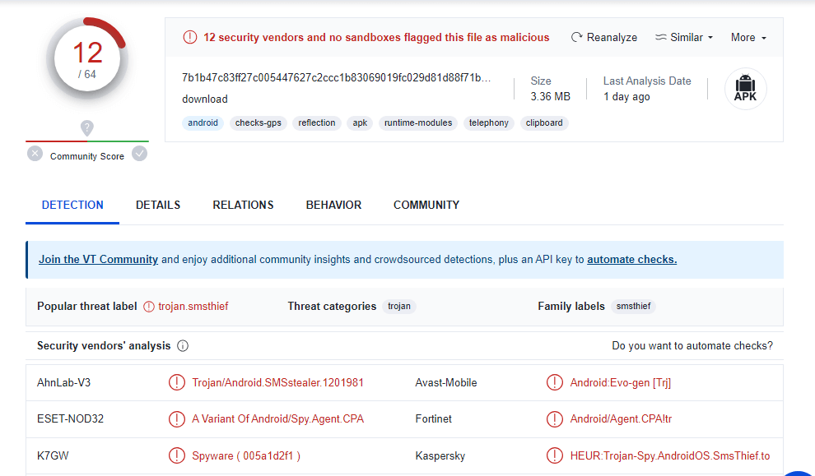Click 'Android:Evo-gen [Trj]' result

coord(621,382)
